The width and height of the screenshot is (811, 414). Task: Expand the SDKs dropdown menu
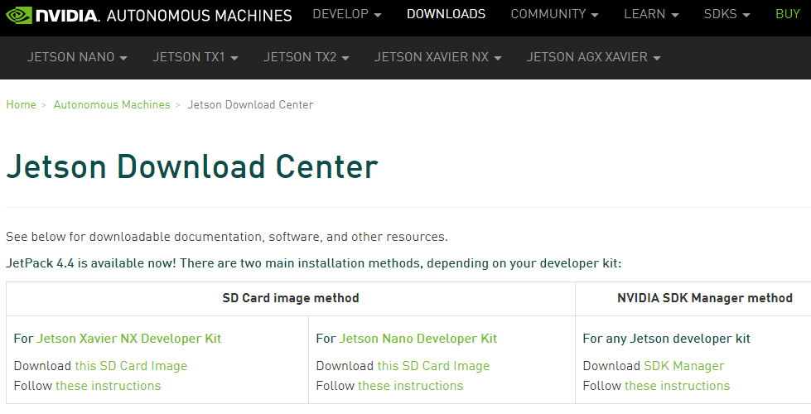pyautogui.click(x=727, y=14)
